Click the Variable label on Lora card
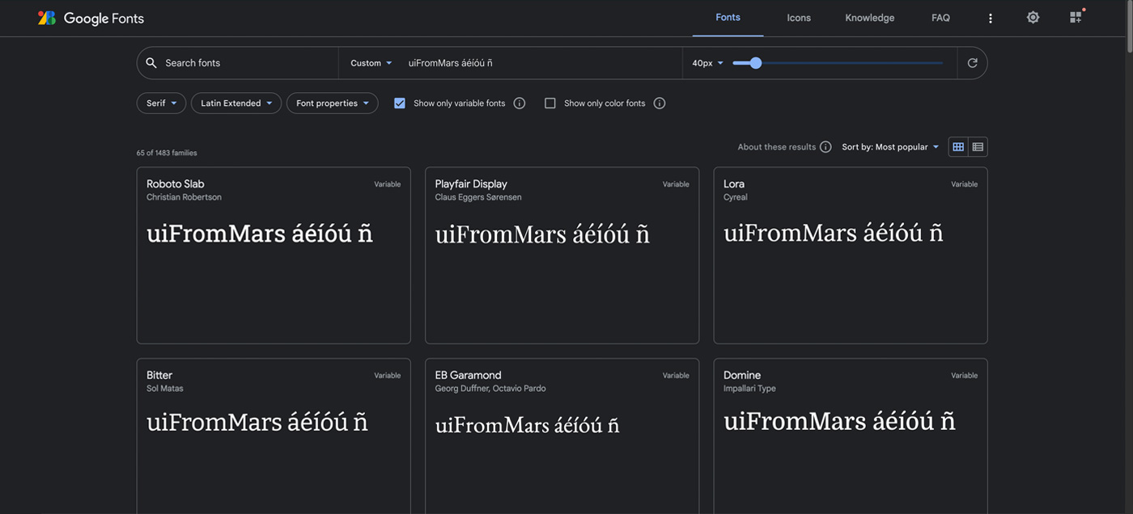1133x514 pixels. pos(964,184)
